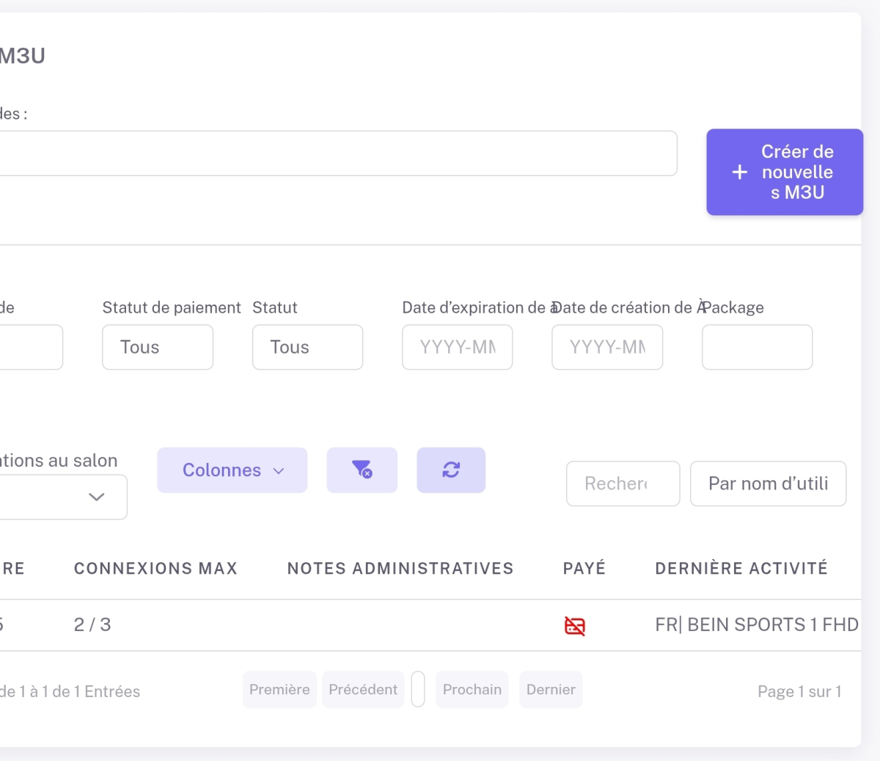Click the Date de création date field

point(607,347)
